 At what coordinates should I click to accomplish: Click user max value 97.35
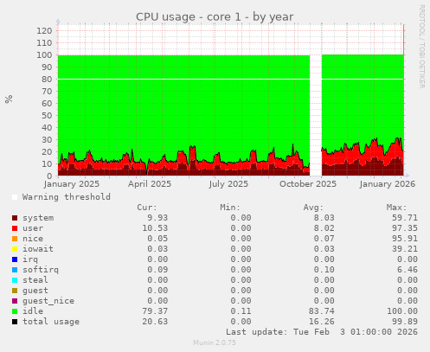[405, 228]
